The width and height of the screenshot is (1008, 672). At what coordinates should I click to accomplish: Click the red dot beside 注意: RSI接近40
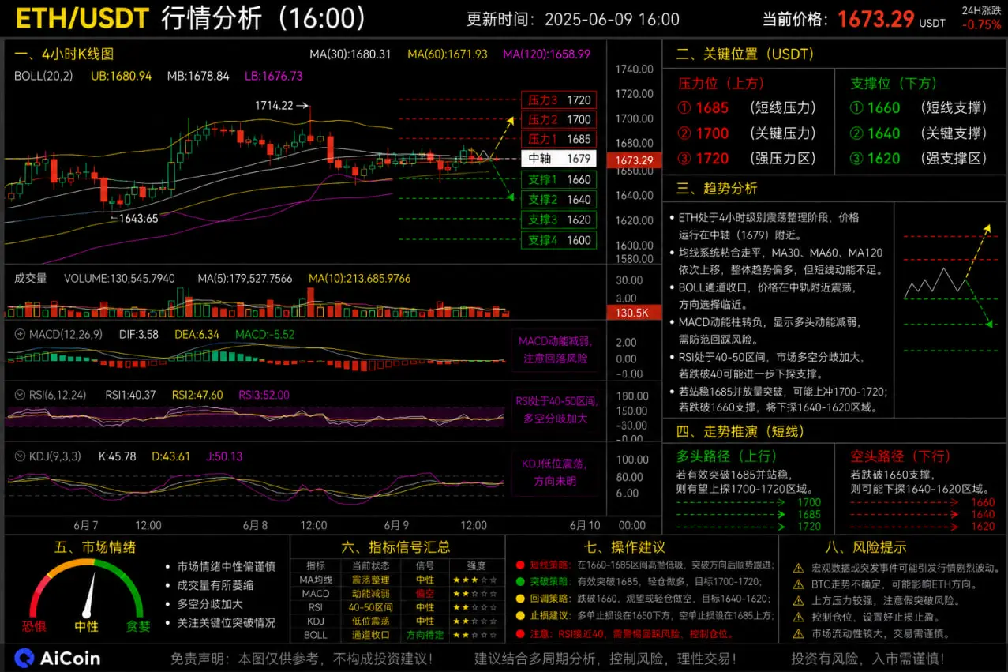[519, 633]
